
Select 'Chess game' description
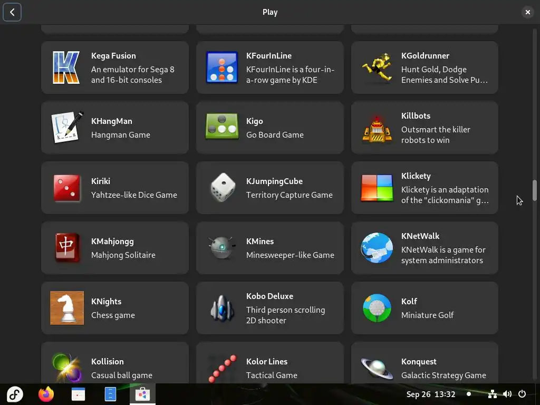(x=113, y=315)
